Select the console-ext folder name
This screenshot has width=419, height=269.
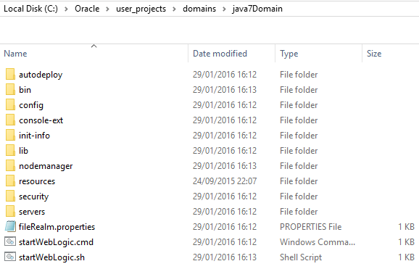pos(41,120)
